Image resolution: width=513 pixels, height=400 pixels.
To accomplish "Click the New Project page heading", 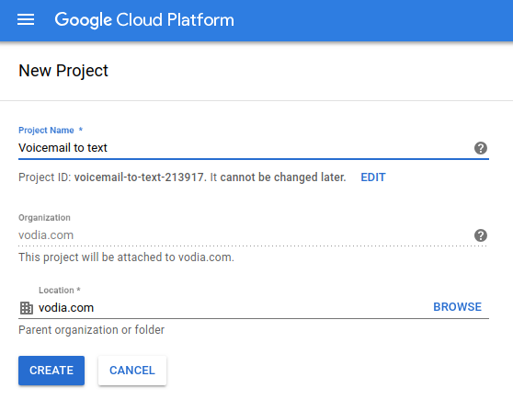I will point(63,71).
